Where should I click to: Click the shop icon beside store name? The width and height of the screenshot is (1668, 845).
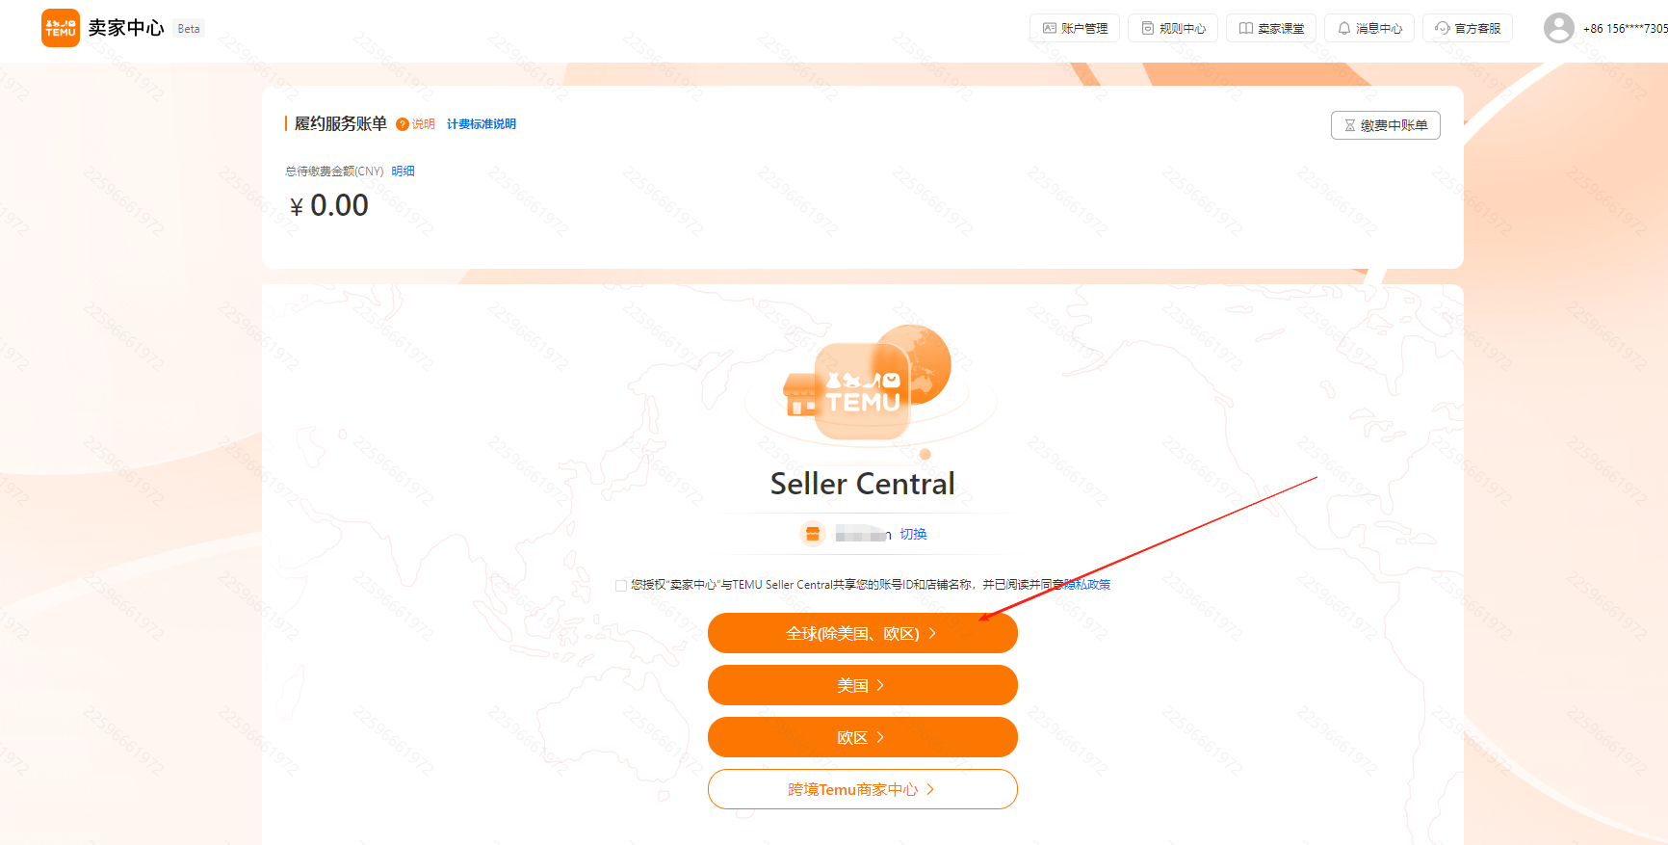[x=813, y=534]
